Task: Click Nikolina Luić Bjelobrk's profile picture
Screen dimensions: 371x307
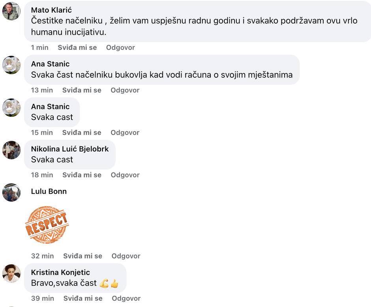Action: [11, 150]
